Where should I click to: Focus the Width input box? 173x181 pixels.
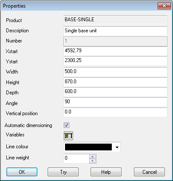coord(115,72)
